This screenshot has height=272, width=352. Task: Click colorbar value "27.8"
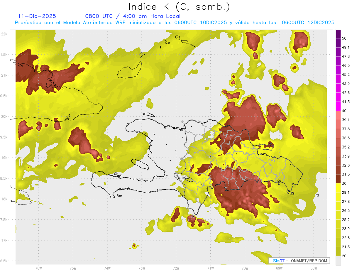tap(346, 201)
